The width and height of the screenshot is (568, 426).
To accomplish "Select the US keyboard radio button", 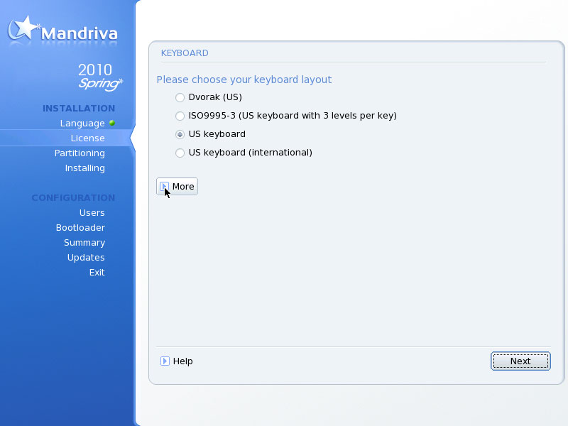I will click(x=180, y=134).
